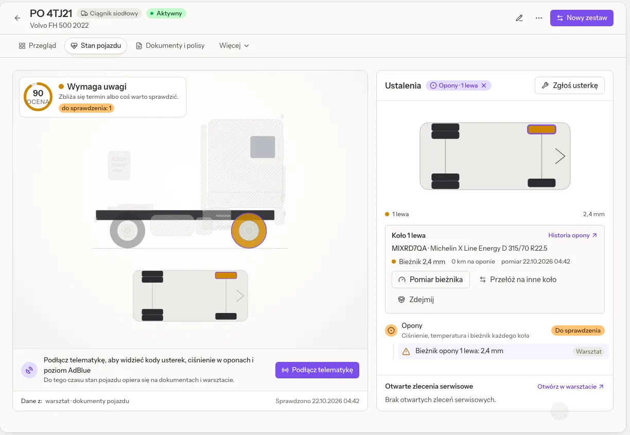Click the Warsztat tag on the finding row
Image resolution: width=630 pixels, height=435 pixels.
click(589, 352)
